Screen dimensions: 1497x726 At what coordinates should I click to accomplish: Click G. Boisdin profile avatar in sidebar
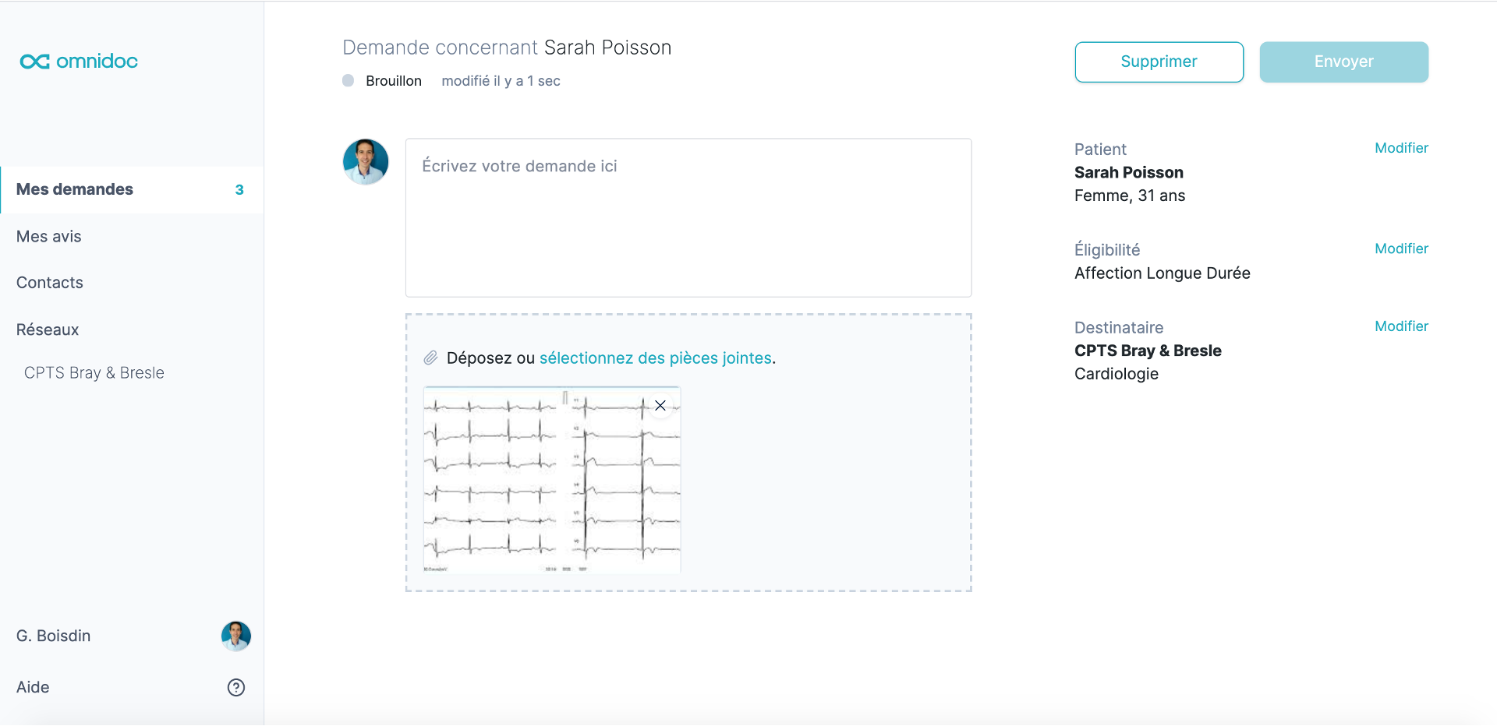236,636
